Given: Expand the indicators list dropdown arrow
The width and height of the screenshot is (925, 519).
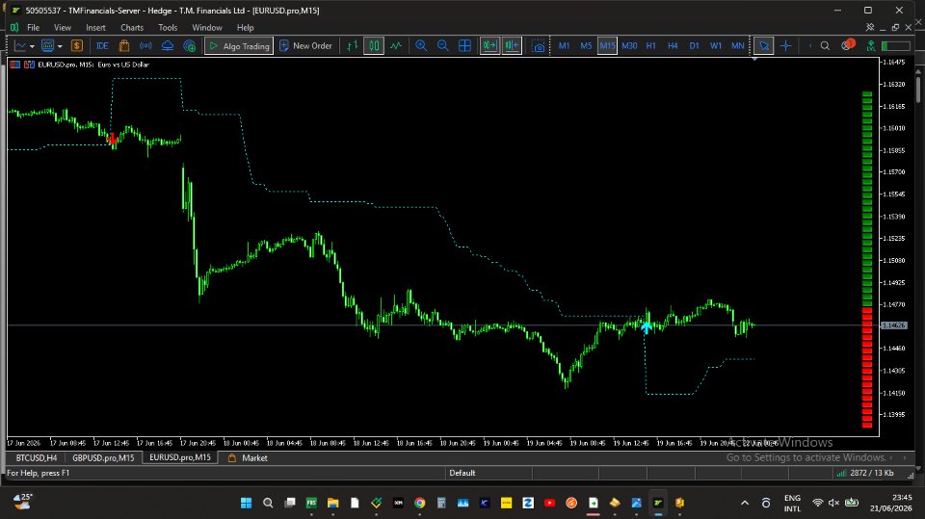Looking at the screenshot, I should point(60,46).
